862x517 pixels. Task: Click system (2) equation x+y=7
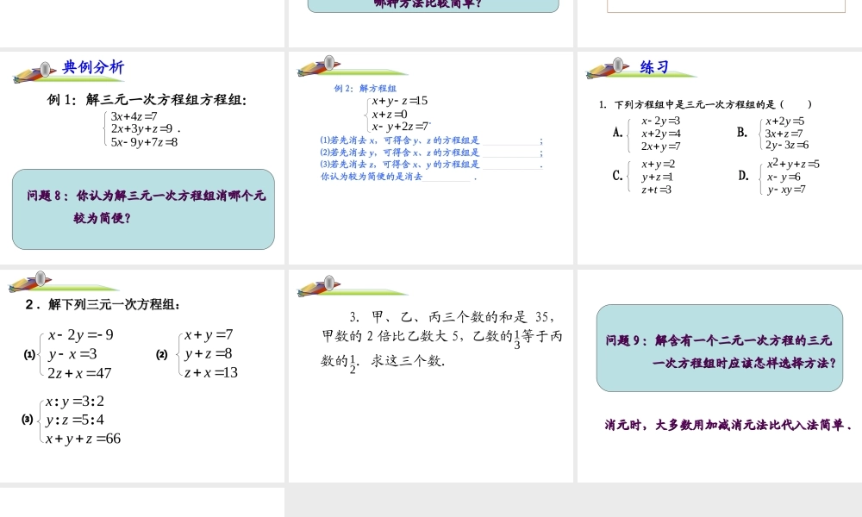pos(209,335)
